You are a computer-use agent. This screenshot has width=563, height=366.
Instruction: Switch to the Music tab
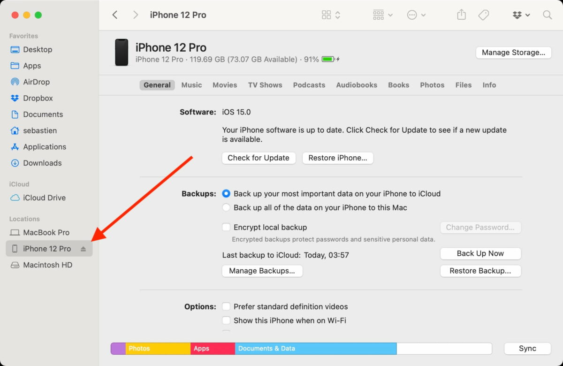(x=191, y=85)
